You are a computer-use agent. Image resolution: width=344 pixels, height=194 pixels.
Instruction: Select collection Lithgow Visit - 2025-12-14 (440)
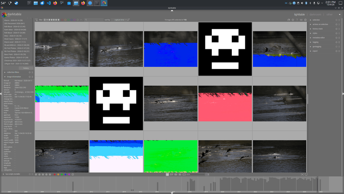coord(16,64)
